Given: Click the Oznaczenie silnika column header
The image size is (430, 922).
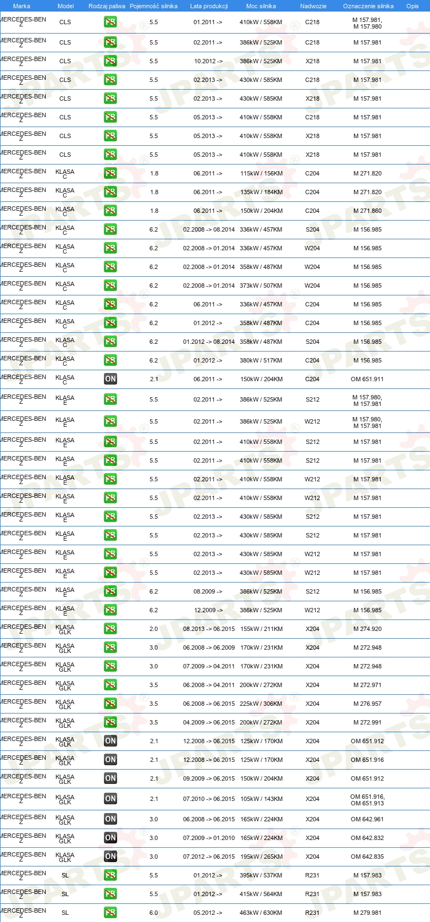Looking at the screenshot, I should pos(368,6).
